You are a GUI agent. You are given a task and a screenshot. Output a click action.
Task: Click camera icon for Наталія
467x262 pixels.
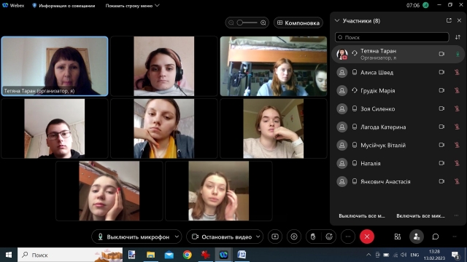(441, 163)
